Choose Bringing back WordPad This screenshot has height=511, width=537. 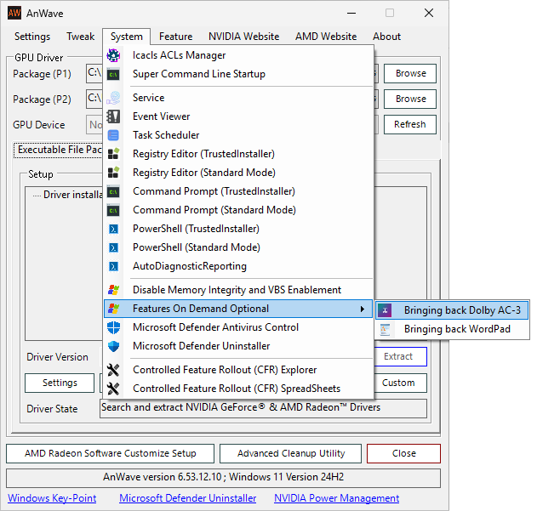452,329
